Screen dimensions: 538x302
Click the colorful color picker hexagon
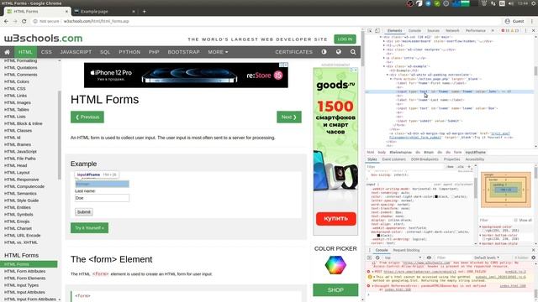click(x=335, y=265)
